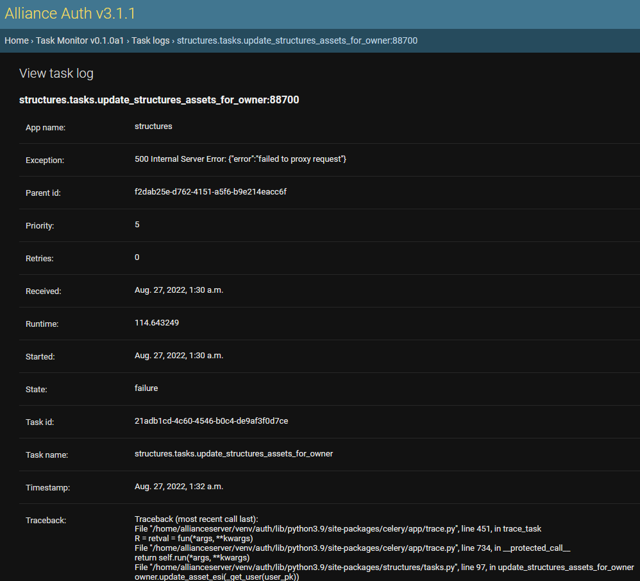Screen dimensions: 640x581
Task: Select timestamp Aug. 27, 2022, 1:32 a.m.
Action: [179, 486]
